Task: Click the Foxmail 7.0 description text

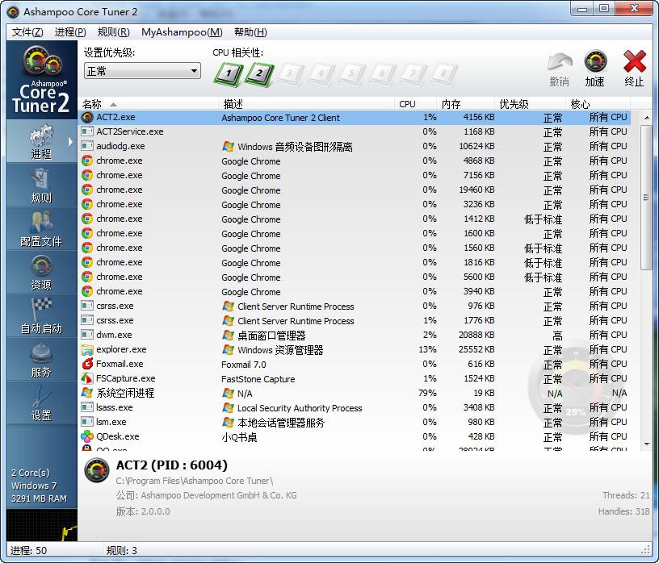Action: (244, 365)
